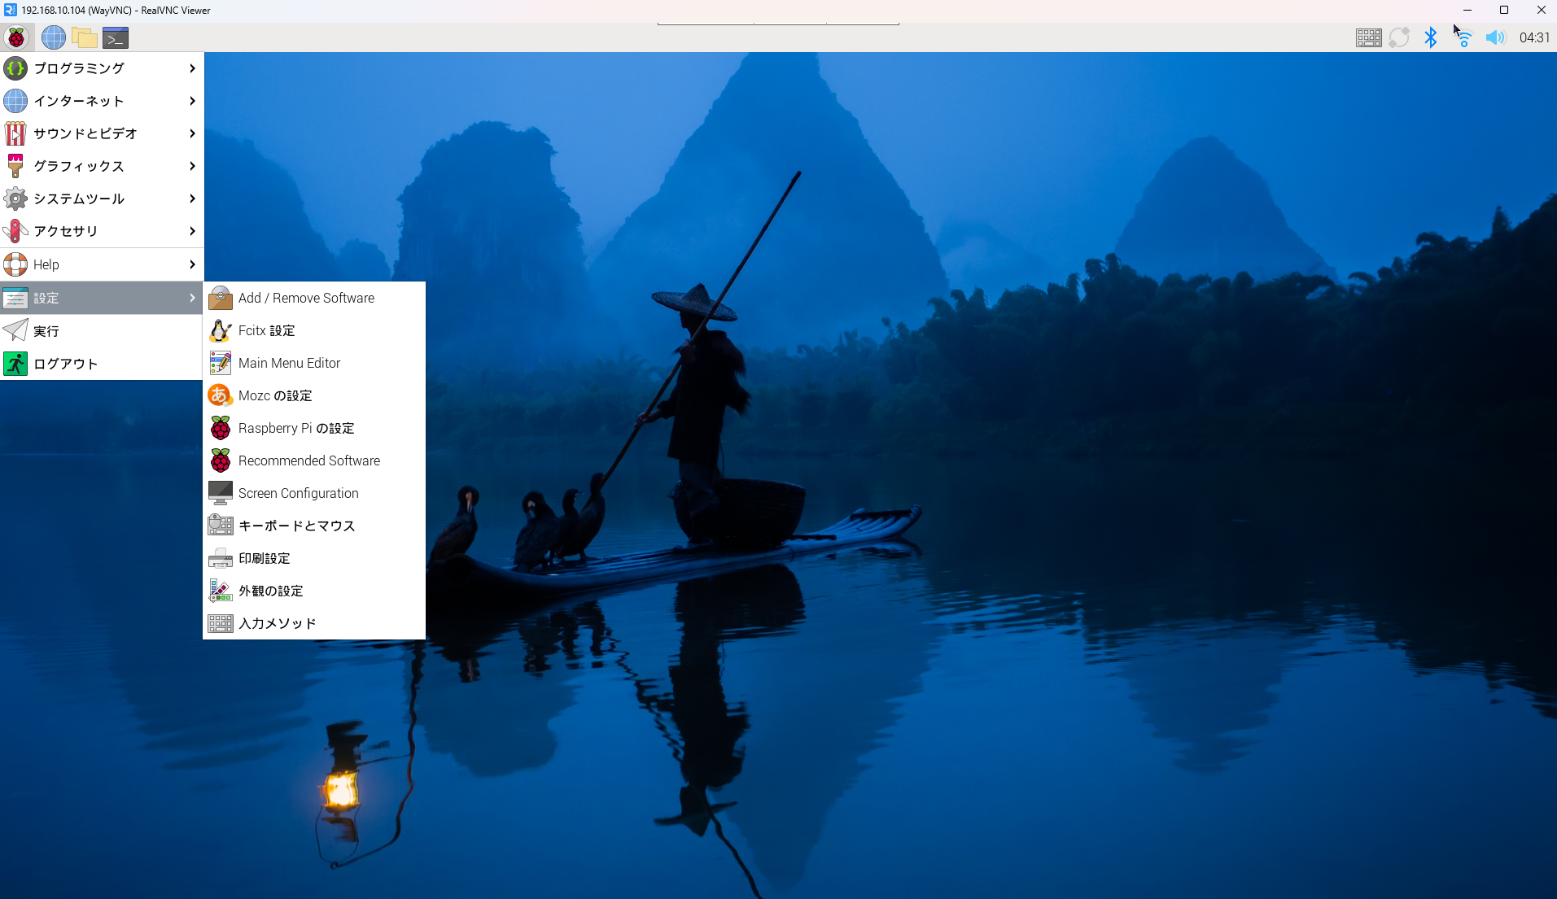Launch the web browser globe icon in taskbar
1557x899 pixels.
(x=54, y=37)
